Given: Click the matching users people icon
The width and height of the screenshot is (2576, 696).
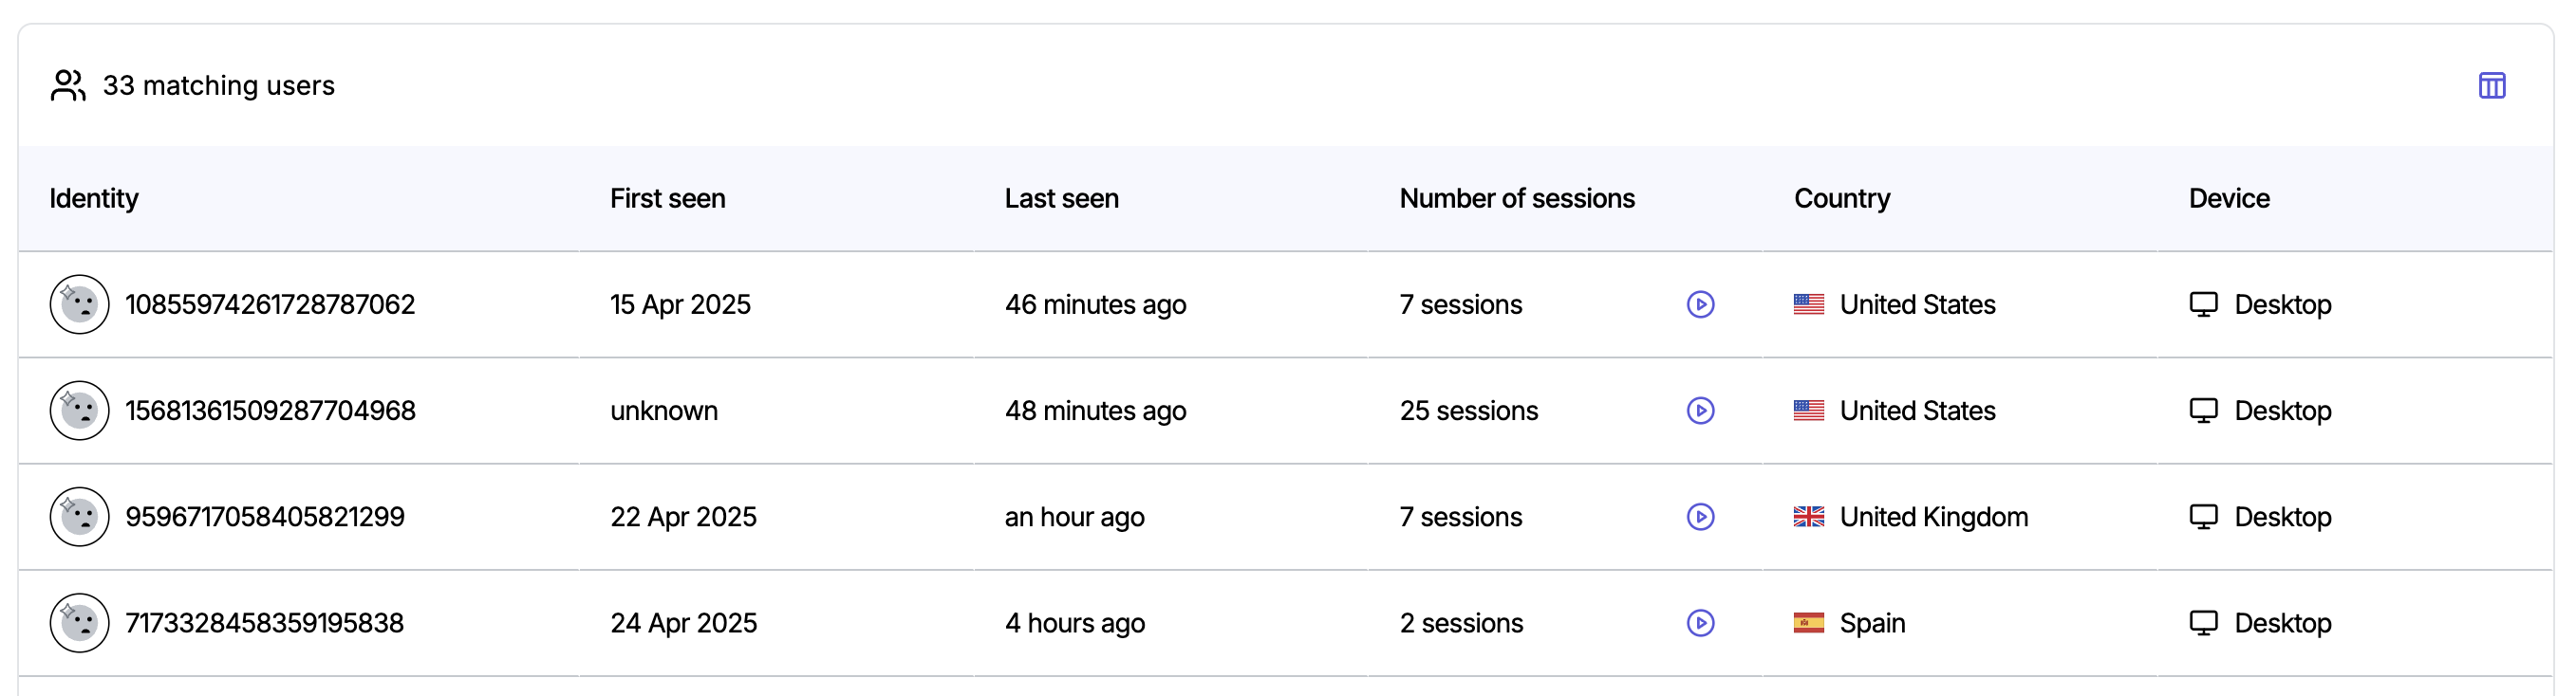Looking at the screenshot, I should point(68,86).
